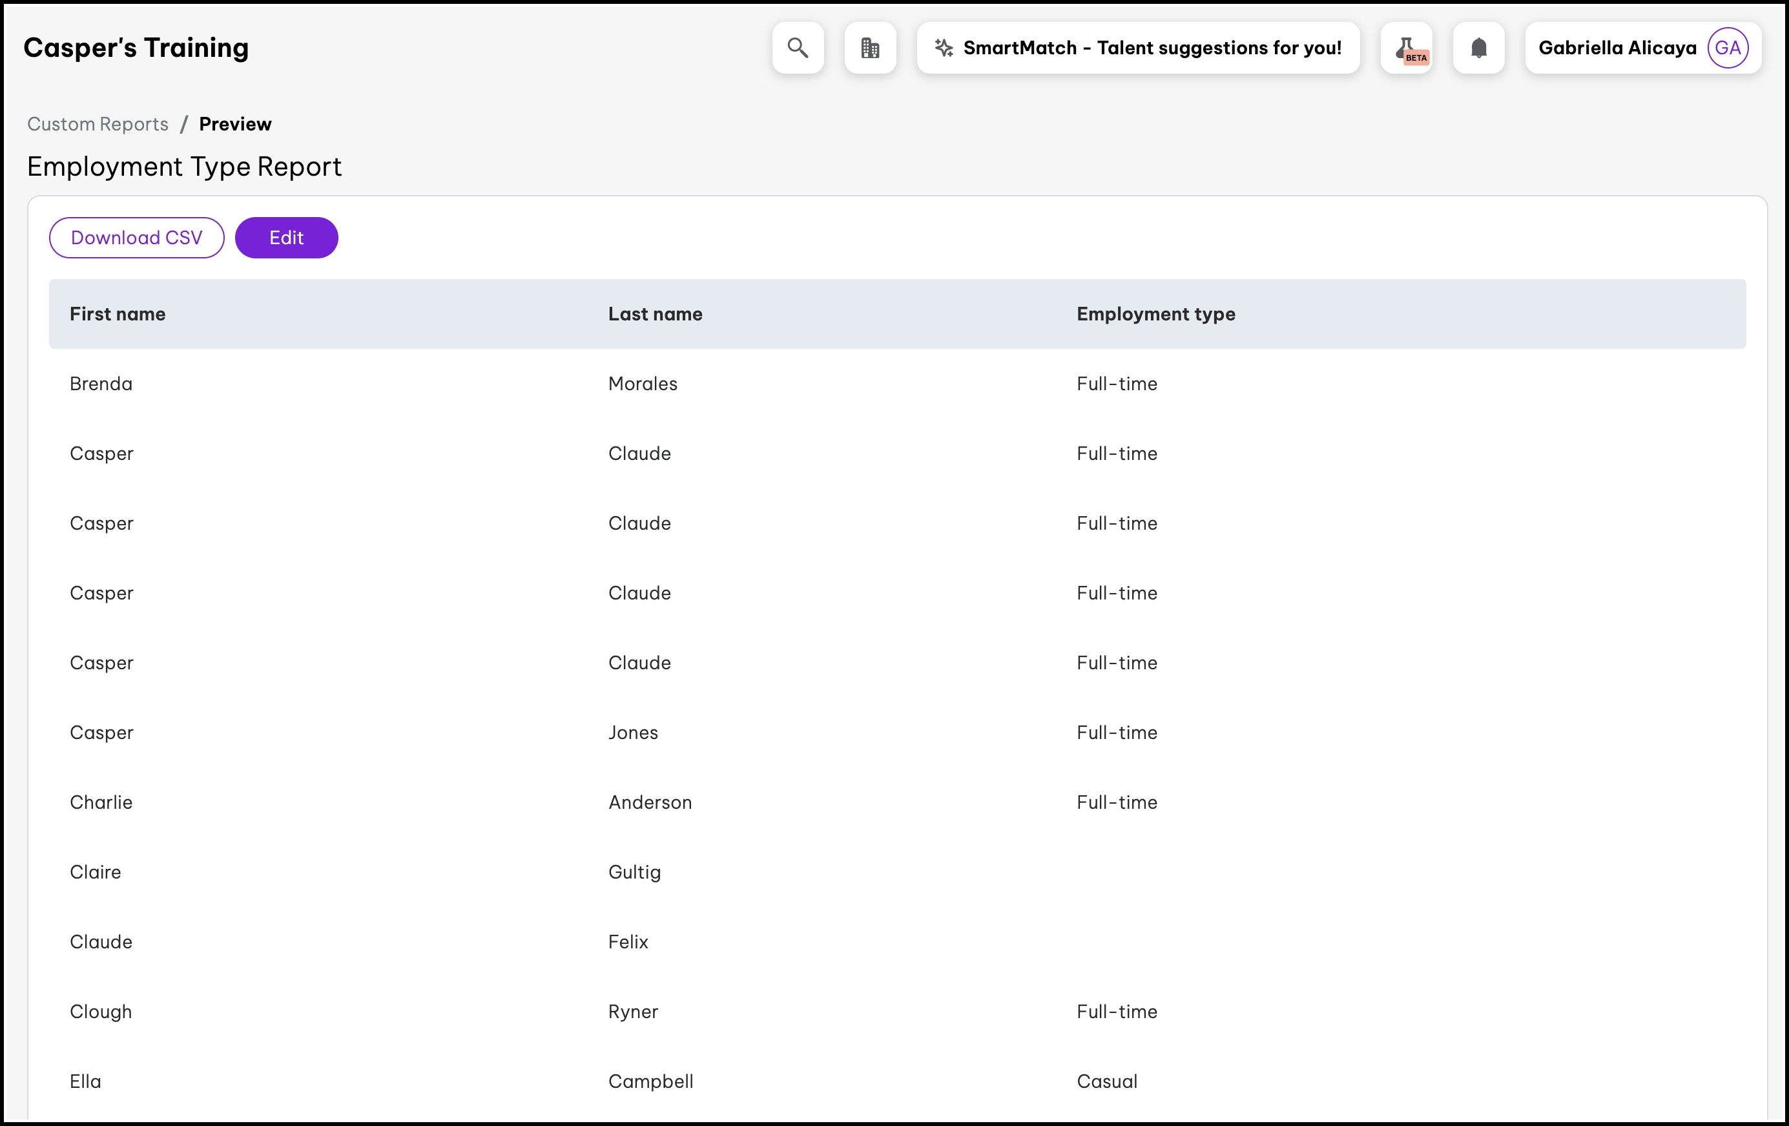
Task: Click the GA avatar circle
Action: coord(1728,48)
